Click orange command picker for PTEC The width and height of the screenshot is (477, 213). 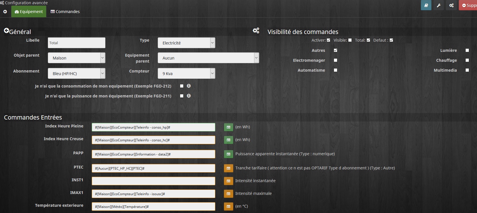229,168
